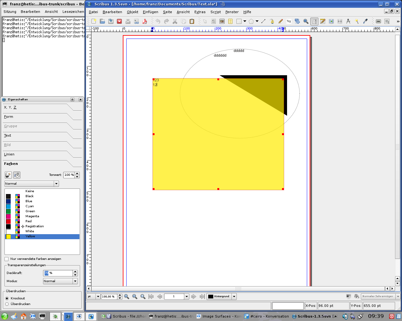Image resolution: width=402 pixels, height=321 pixels.
Task: Select the Eyedropper tool
Action: [365, 21]
